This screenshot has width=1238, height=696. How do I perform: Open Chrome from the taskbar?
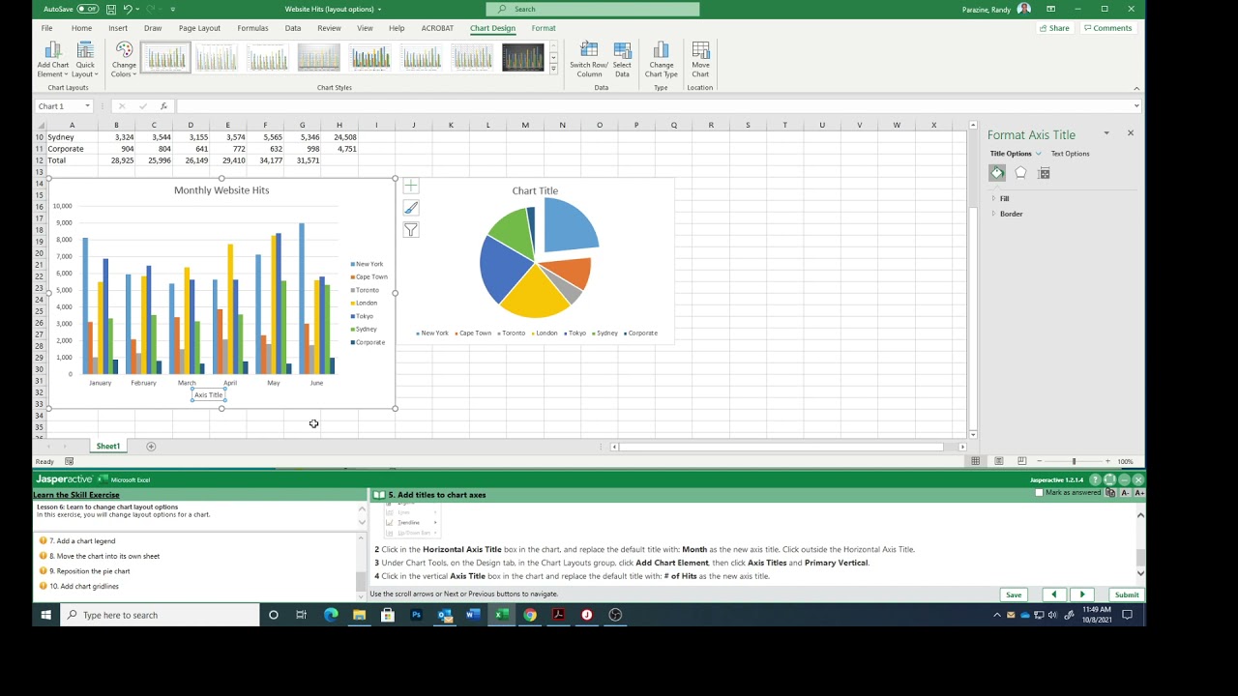tap(530, 615)
